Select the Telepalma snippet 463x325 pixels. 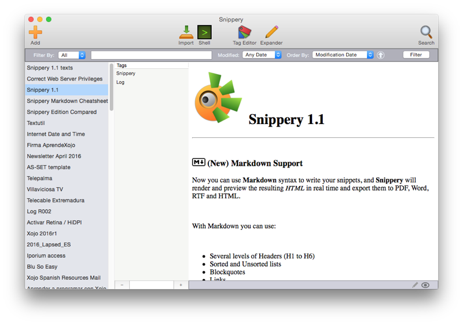click(67, 178)
